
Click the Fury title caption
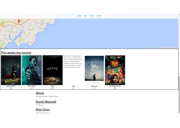click(73, 86)
